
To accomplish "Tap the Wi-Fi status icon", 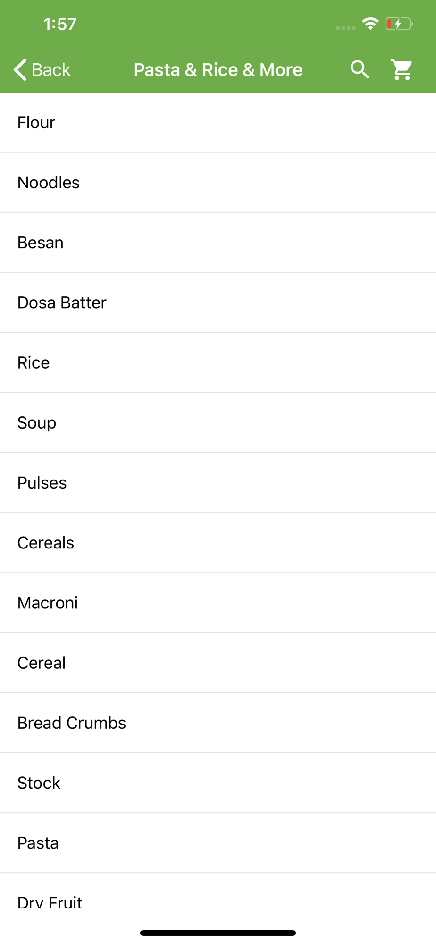I will (x=370, y=24).
